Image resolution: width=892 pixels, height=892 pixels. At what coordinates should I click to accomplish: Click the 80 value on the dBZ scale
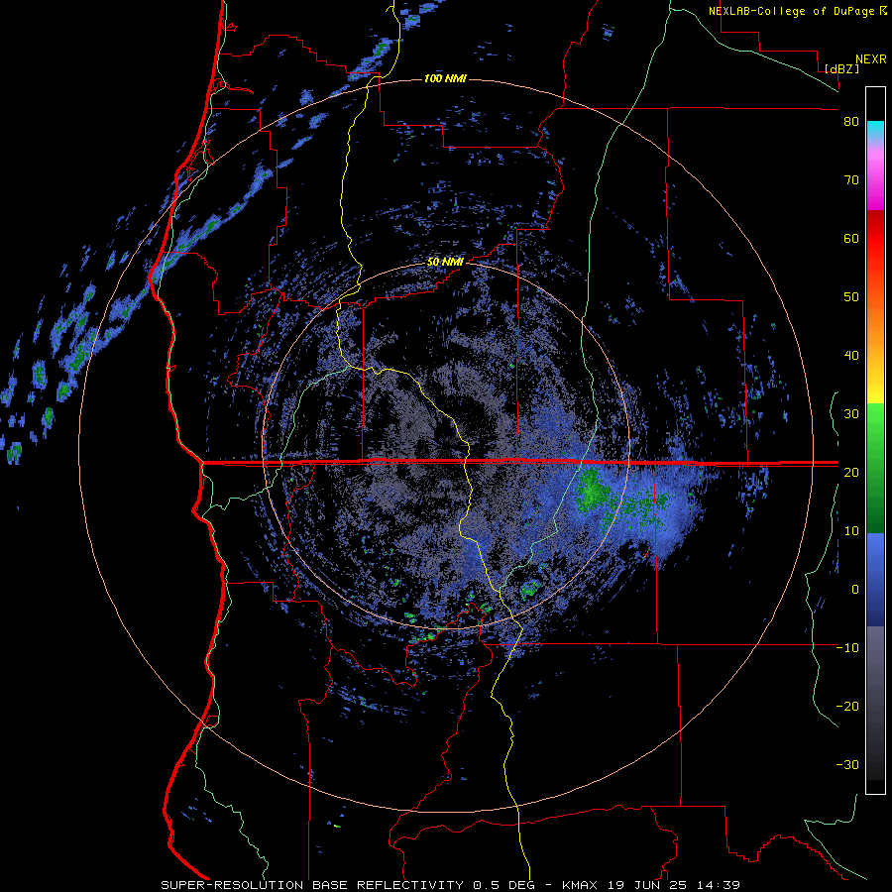pos(851,122)
